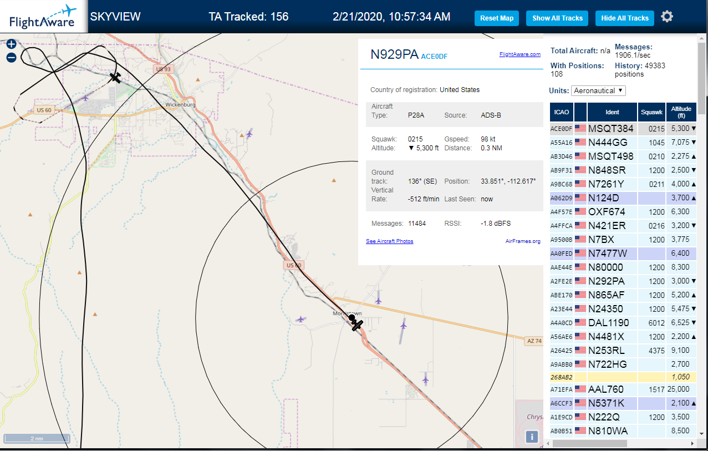The image size is (708, 451).
Task: Select purple aircraft icon north of Morristown
Action: (x=378, y=300)
